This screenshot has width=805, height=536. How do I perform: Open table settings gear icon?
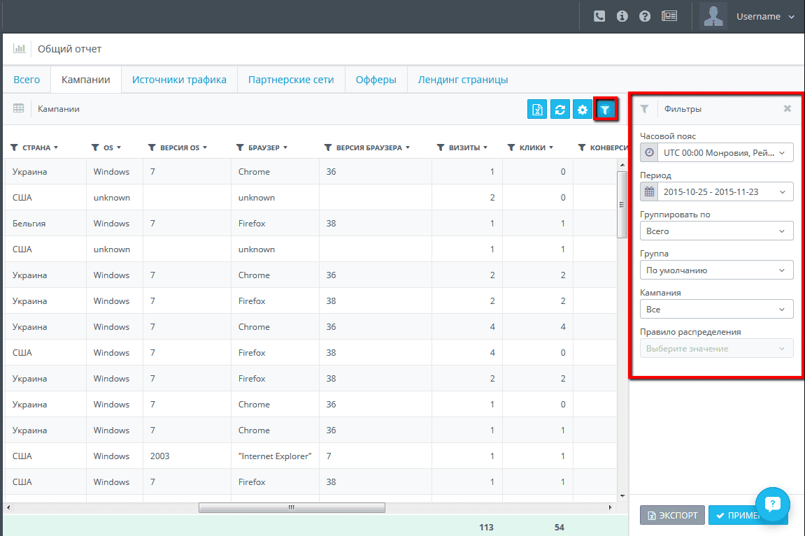tap(582, 109)
